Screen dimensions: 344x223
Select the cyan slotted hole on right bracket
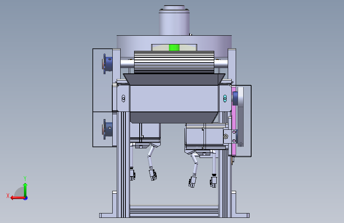click(225, 98)
